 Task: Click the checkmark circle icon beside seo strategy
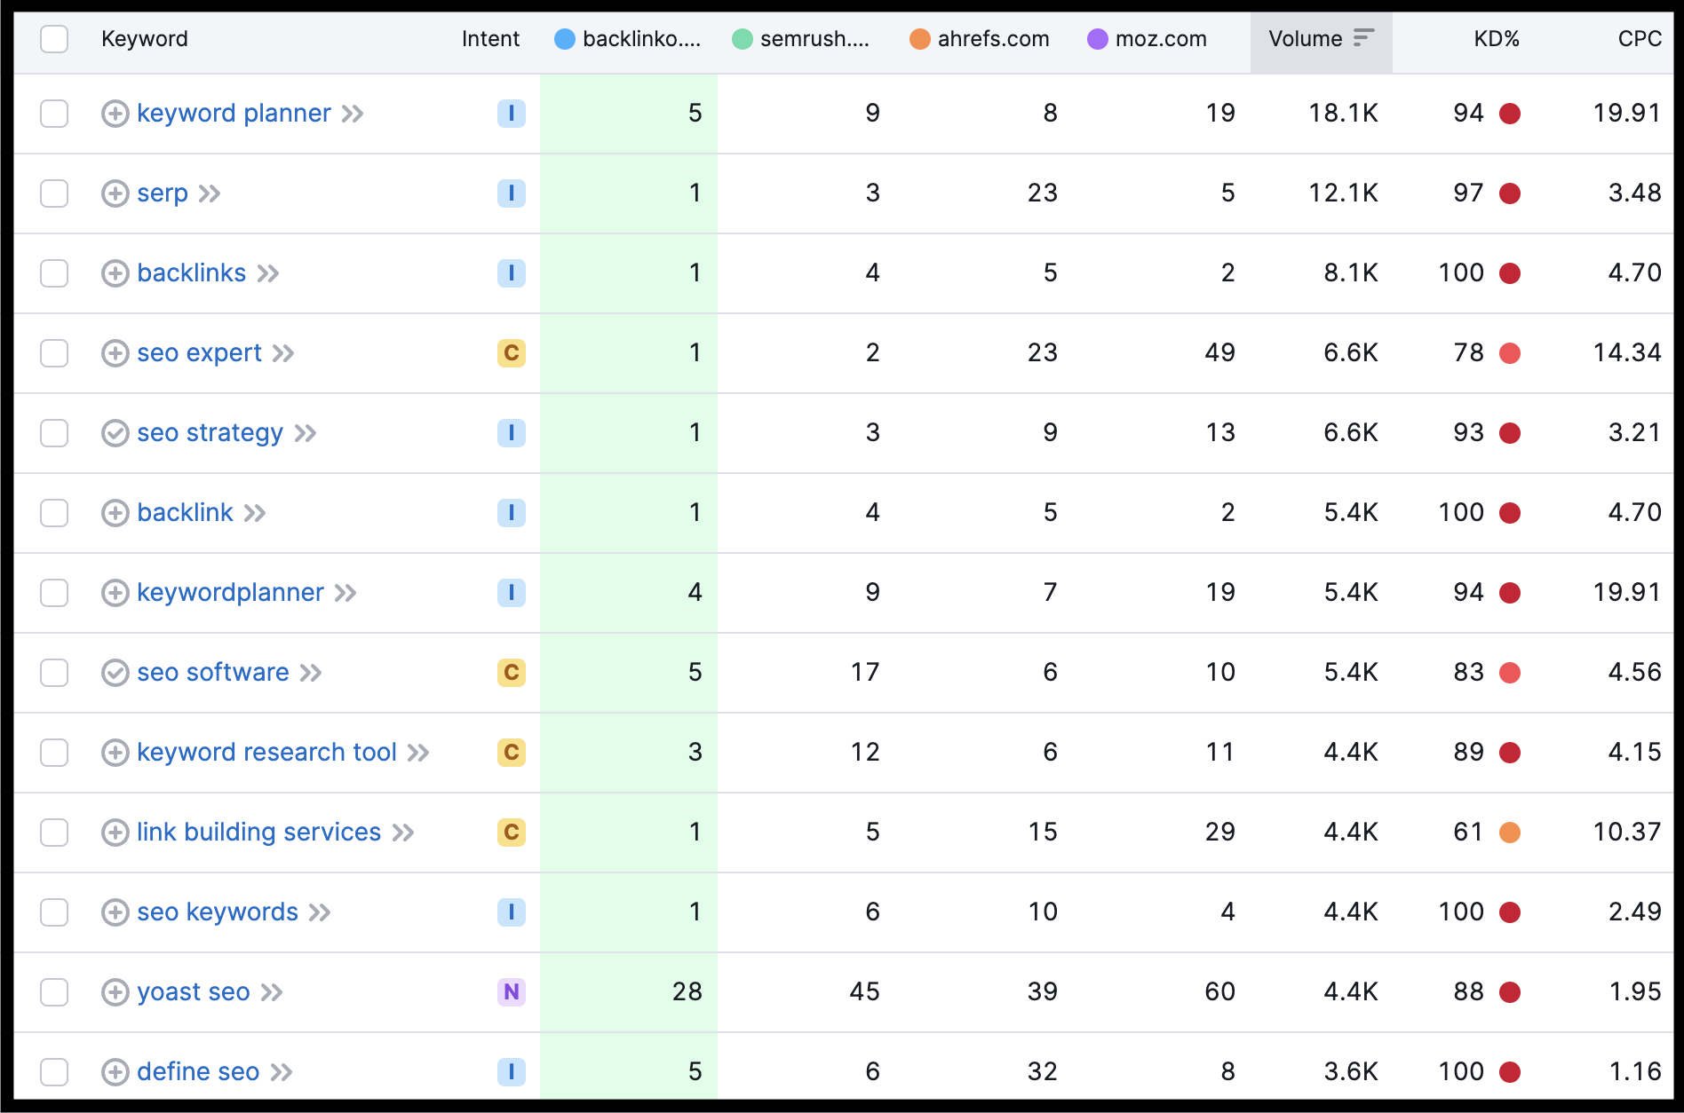click(x=115, y=432)
